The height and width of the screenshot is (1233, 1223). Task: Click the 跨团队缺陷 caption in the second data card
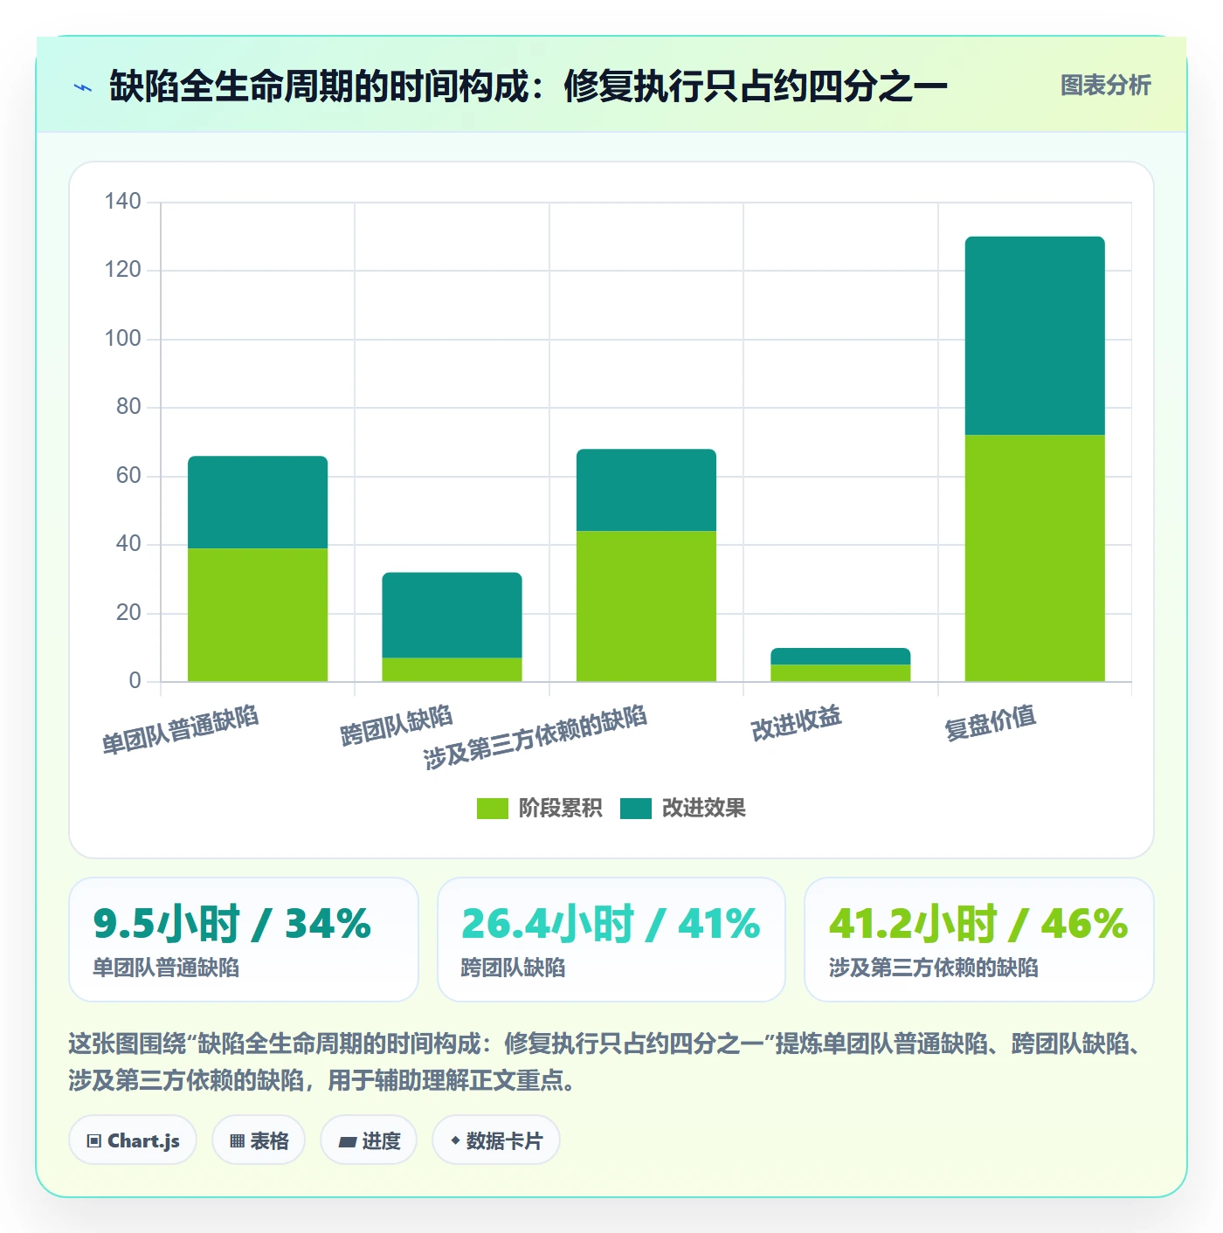513,968
